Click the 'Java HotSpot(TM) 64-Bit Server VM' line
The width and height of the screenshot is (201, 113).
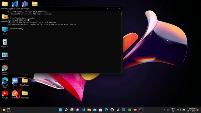pos(42,24)
